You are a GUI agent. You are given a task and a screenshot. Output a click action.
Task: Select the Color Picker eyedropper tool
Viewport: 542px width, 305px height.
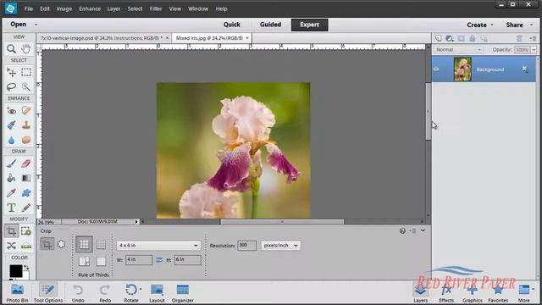point(11,192)
